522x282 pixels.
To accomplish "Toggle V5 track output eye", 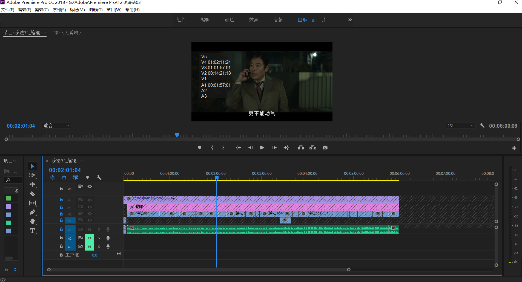I will pos(90,187).
